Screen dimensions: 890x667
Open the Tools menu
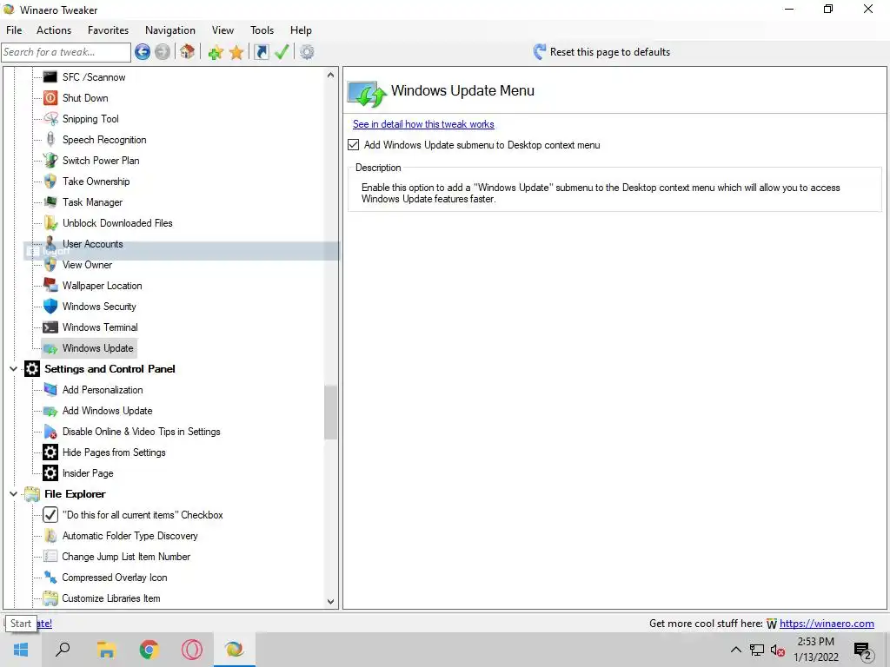click(x=262, y=30)
